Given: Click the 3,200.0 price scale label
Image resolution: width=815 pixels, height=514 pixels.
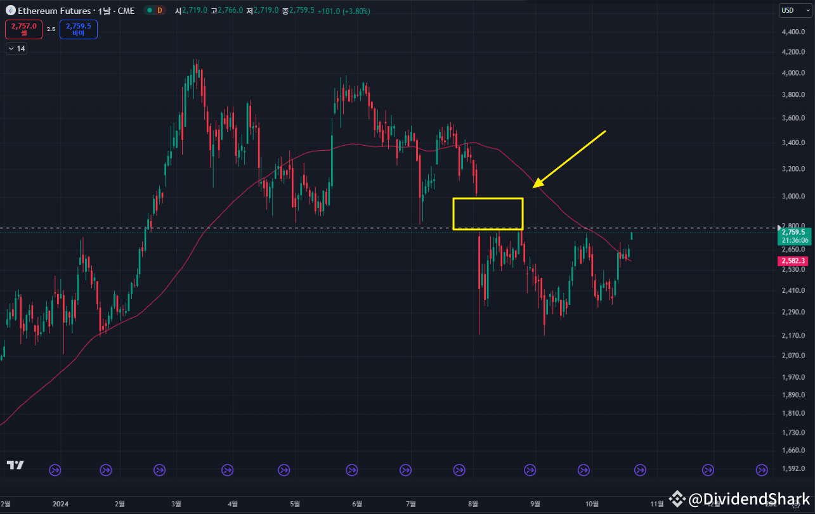Looking at the screenshot, I should coord(793,169).
